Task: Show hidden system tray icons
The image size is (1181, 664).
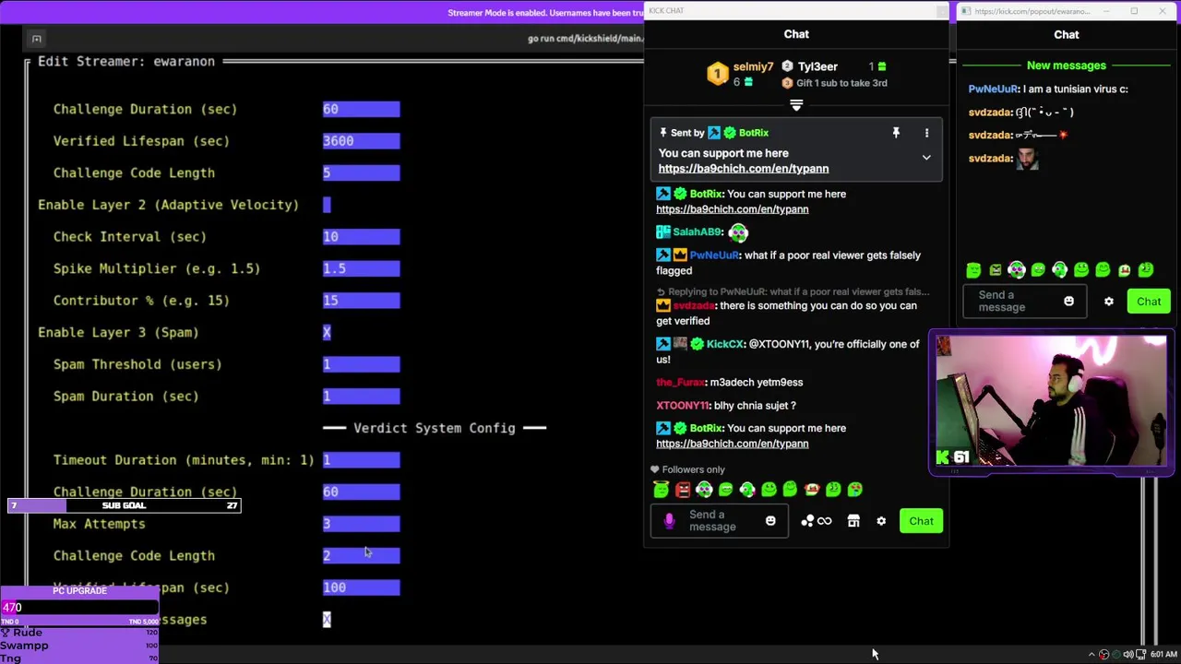Action: coord(1092,655)
